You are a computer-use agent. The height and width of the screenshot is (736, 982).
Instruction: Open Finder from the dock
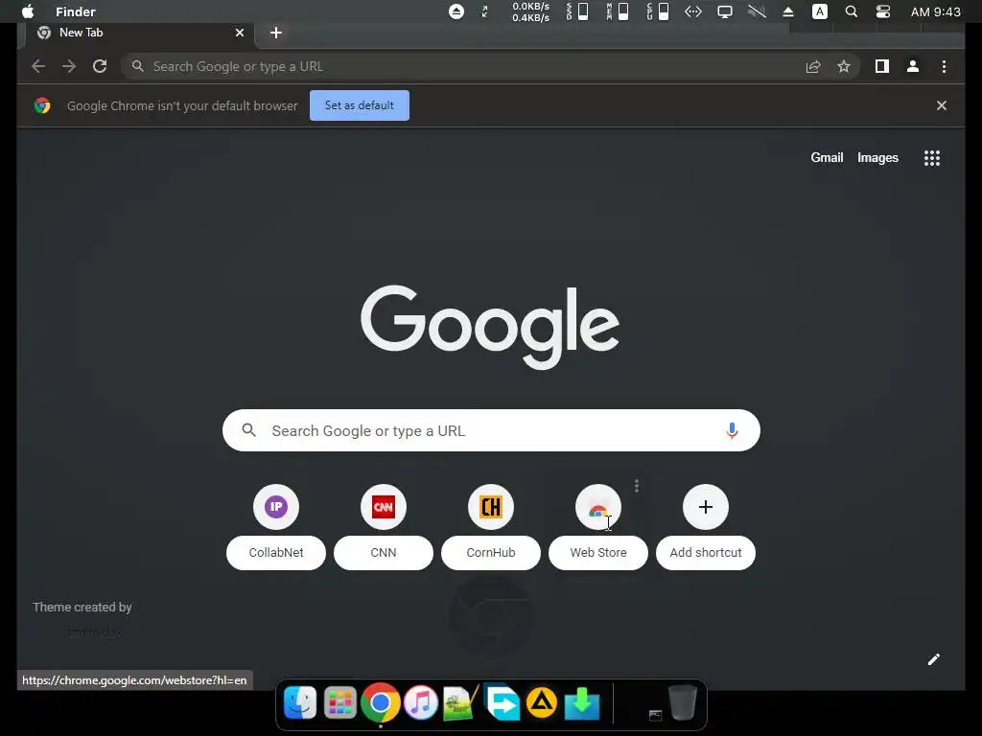click(x=300, y=702)
